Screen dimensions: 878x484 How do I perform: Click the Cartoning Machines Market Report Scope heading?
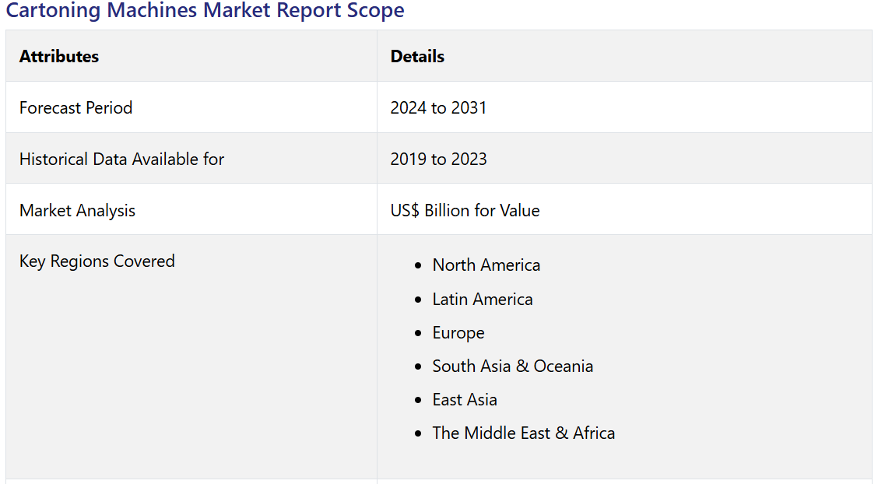point(205,11)
